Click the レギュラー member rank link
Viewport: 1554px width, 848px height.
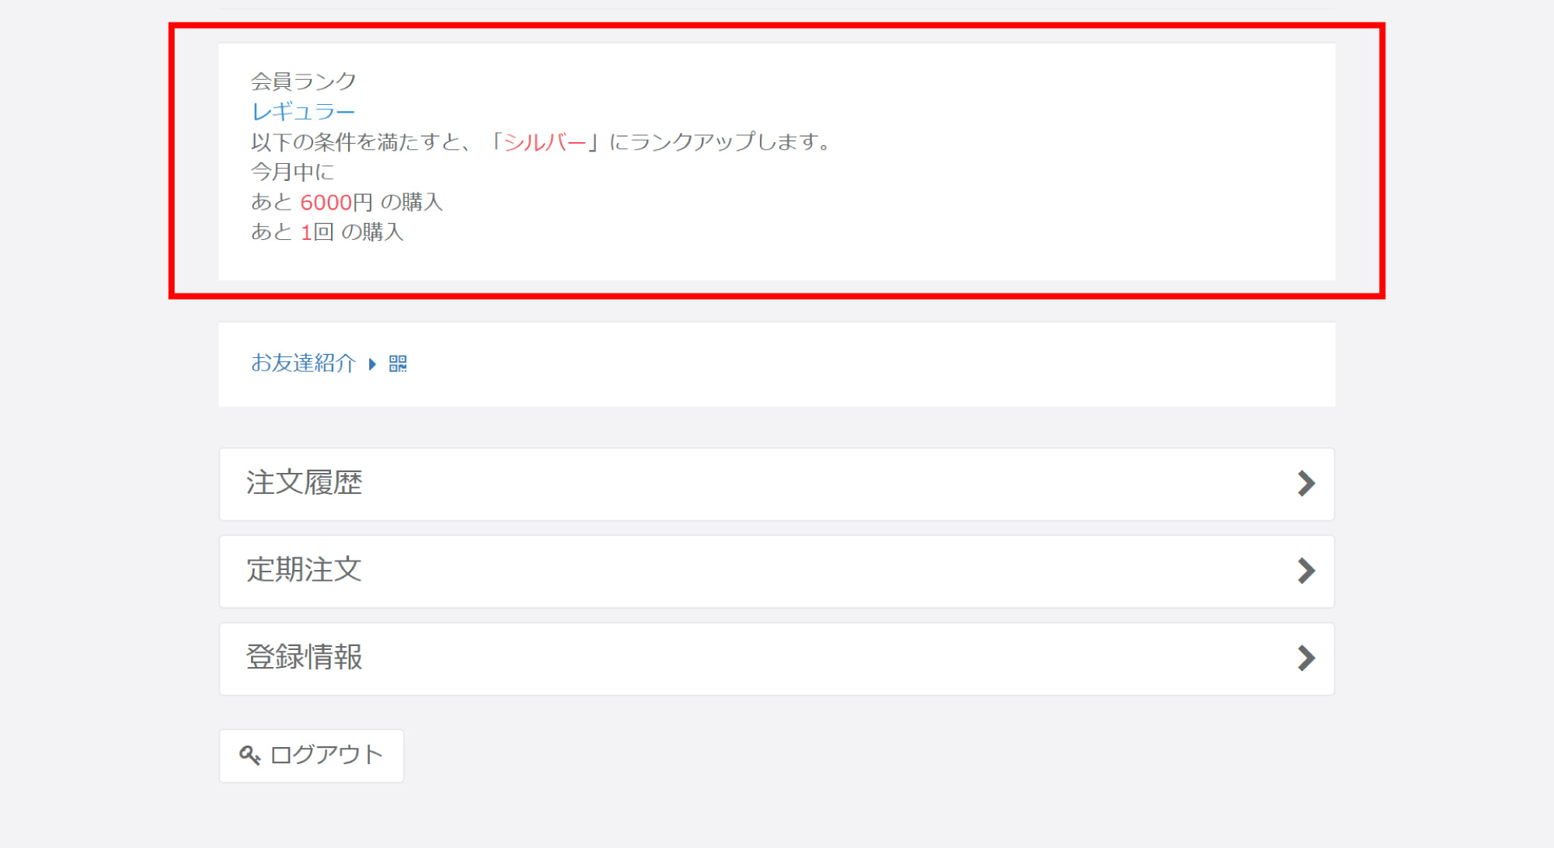pyautogui.click(x=301, y=111)
